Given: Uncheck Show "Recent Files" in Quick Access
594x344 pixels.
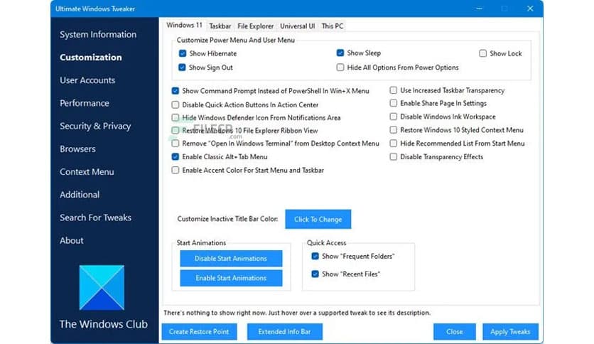Looking at the screenshot, I should point(315,274).
